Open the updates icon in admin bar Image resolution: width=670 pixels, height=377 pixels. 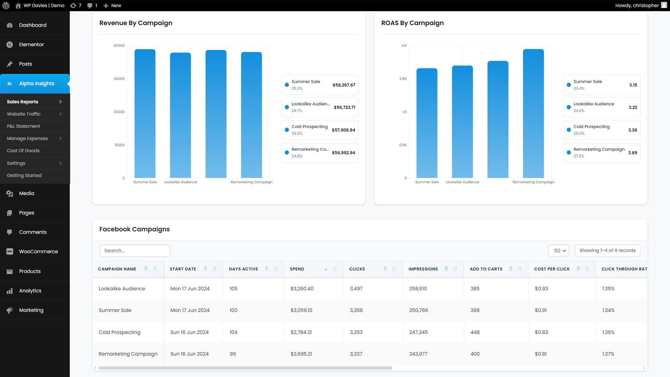pyautogui.click(x=73, y=6)
